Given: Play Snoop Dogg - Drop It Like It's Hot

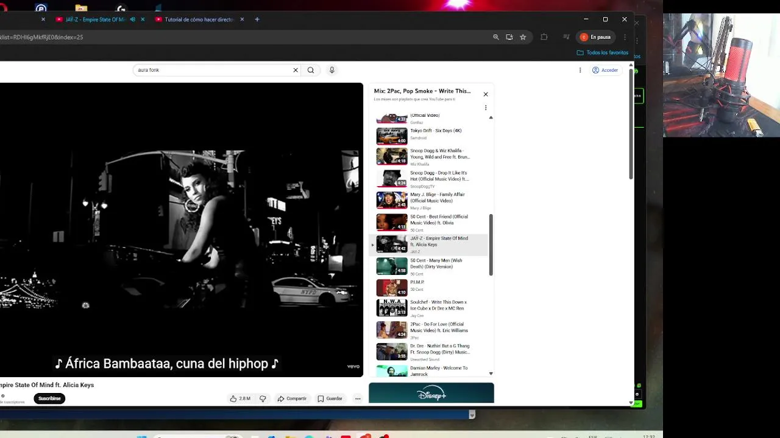Looking at the screenshot, I should pos(439,176).
